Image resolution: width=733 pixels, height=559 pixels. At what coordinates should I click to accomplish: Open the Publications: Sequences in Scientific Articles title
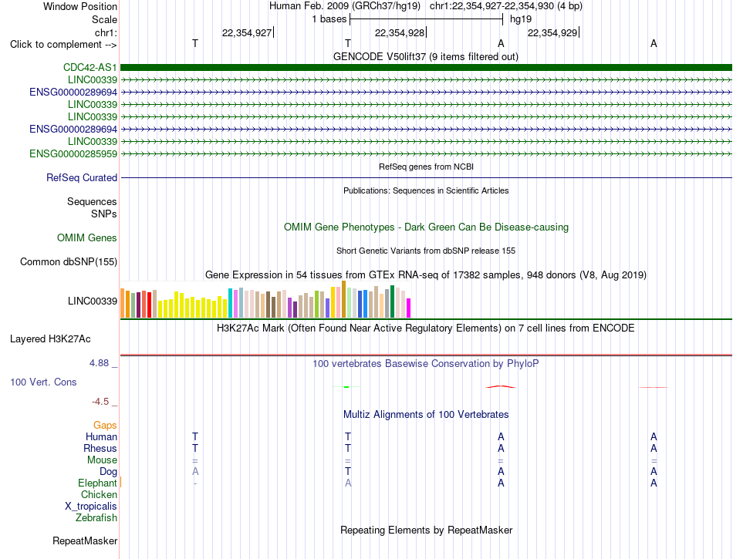[426, 190]
